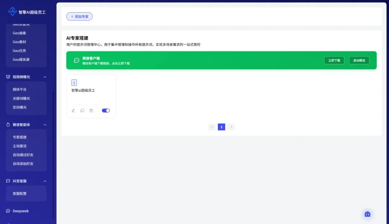Toggle off the 智擎ai超级员工 expert switch
This screenshot has width=389, height=224.
(106, 111)
